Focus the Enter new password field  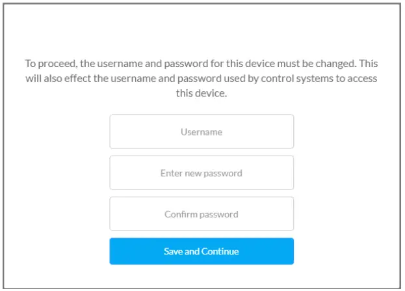tap(202, 173)
